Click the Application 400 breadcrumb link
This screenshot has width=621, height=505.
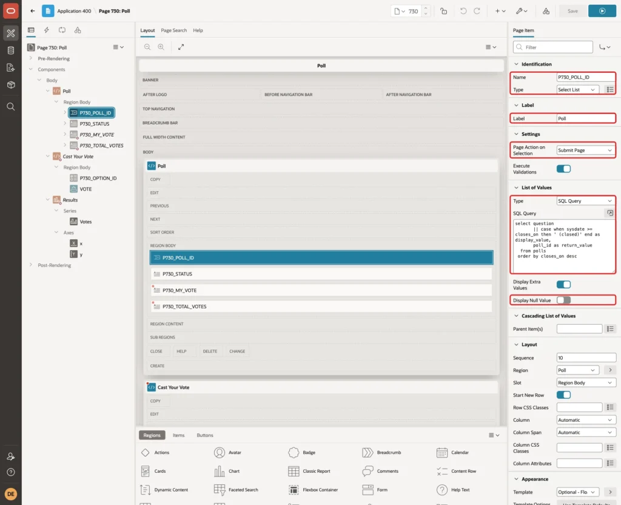pos(74,11)
